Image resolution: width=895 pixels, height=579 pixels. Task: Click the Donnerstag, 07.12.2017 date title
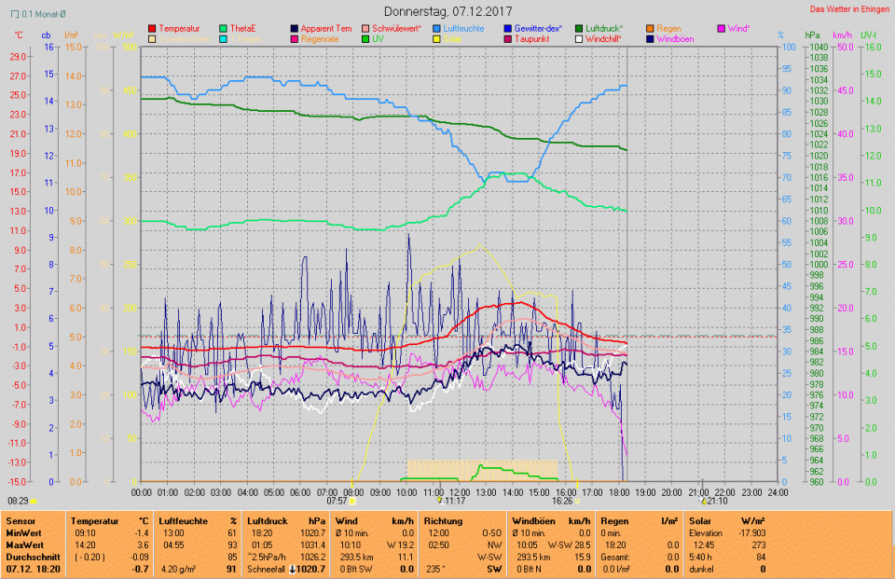tap(447, 11)
